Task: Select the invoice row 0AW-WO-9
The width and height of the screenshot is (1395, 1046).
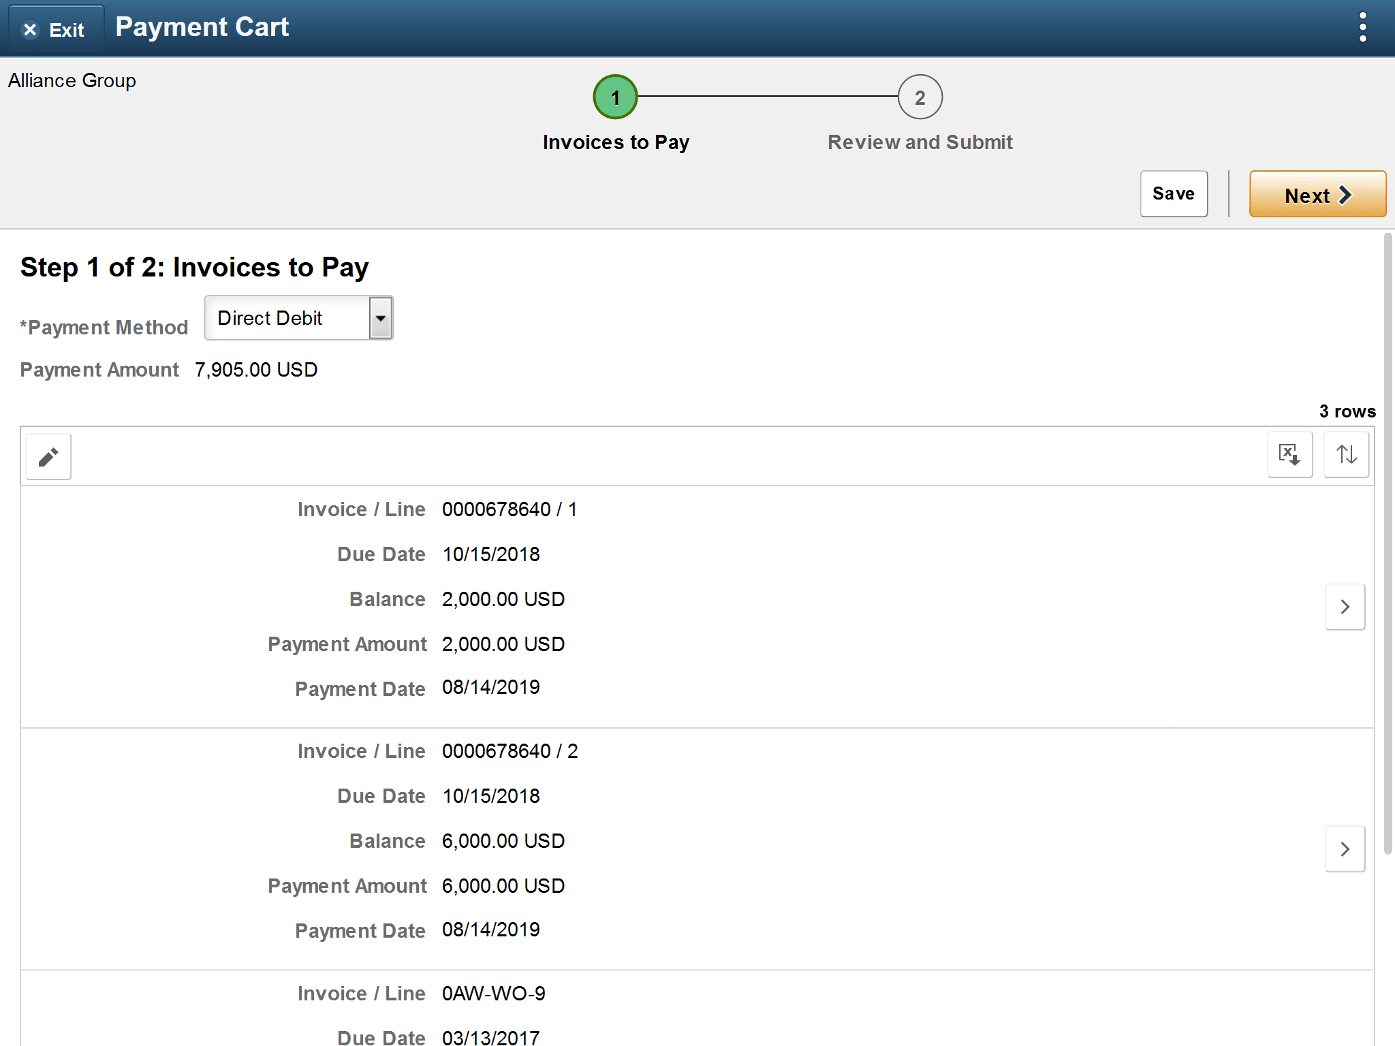Action: (613, 994)
